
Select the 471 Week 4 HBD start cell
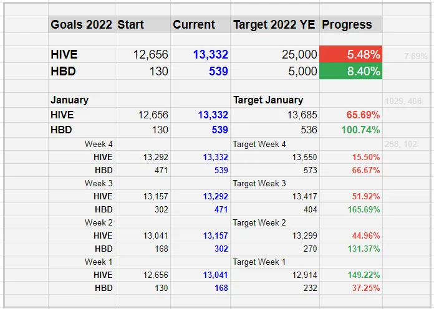click(143, 170)
